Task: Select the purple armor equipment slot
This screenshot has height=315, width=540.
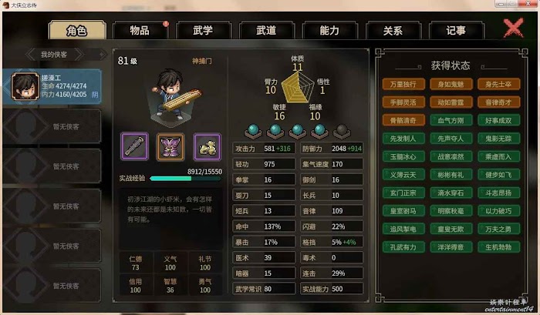Action: coord(170,147)
